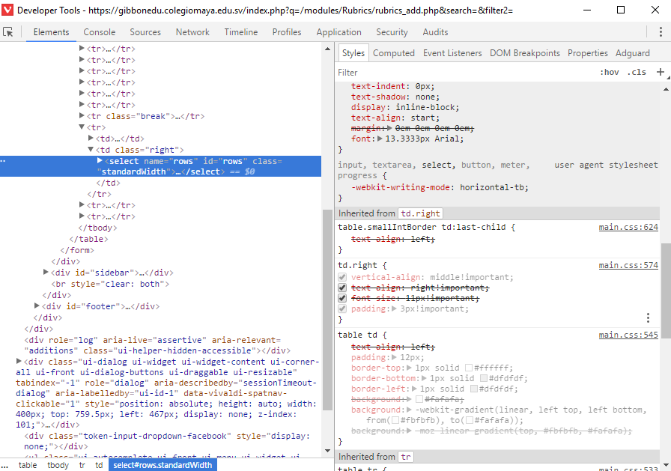Screen dimensions: 671x471
Task: Click the DOM tree scroll-down arrow
Action: pos(328,451)
